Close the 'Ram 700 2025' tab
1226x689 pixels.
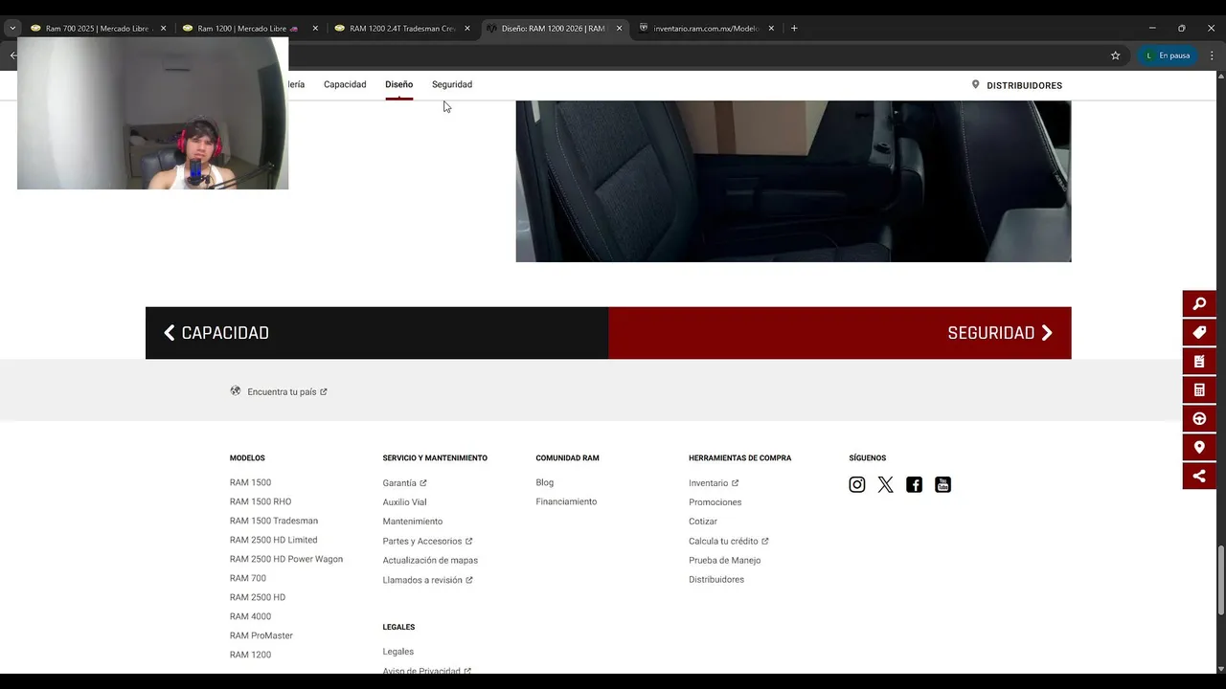(x=163, y=28)
